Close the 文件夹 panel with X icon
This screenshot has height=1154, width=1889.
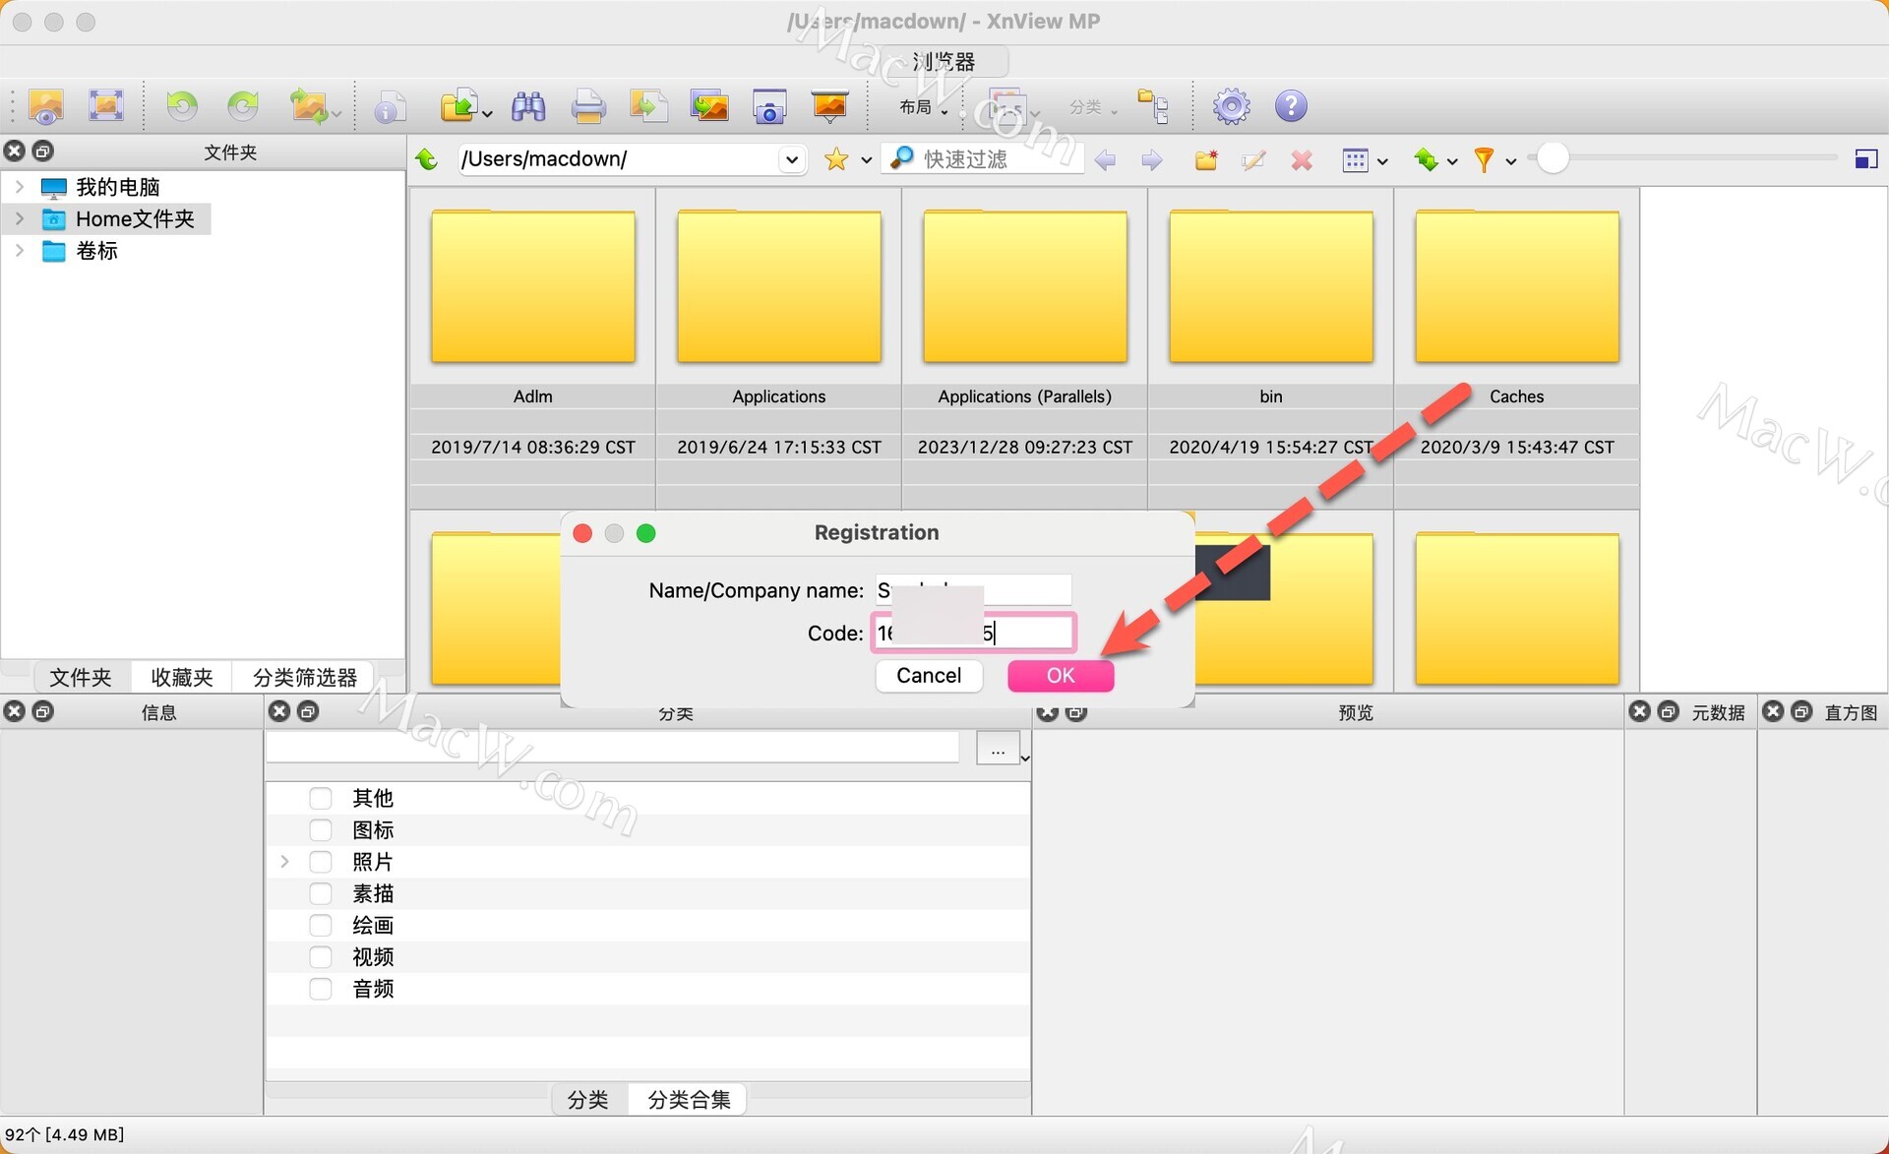coord(15,151)
